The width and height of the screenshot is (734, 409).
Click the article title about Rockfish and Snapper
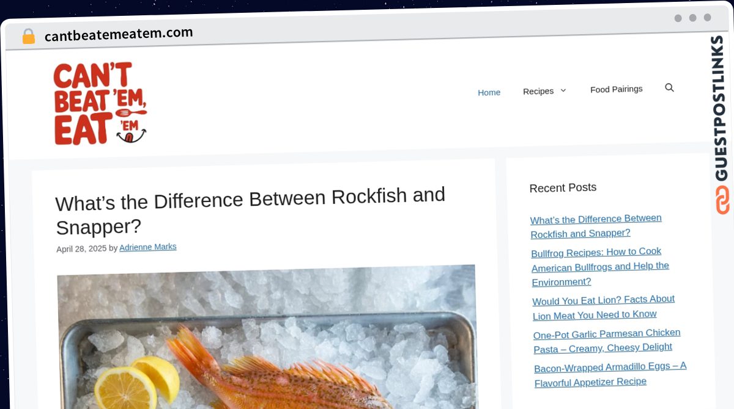tap(250, 211)
